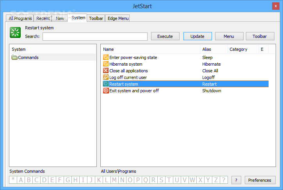Click the Toolbar button beside Menu
This screenshot has height=190, width=283.
point(260,36)
